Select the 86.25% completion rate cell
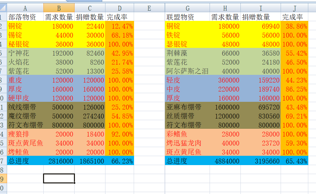This screenshot has height=194, width=316. (294, 89)
